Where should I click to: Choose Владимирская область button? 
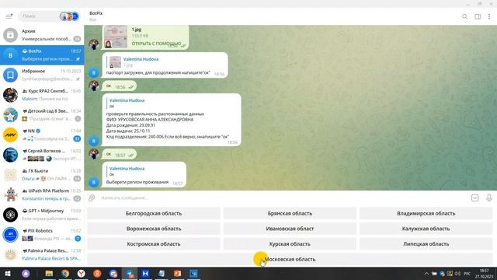click(426, 213)
